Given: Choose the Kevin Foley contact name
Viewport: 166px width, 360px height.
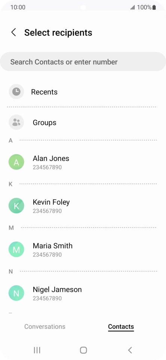Looking at the screenshot, I should pyautogui.click(x=51, y=202).
